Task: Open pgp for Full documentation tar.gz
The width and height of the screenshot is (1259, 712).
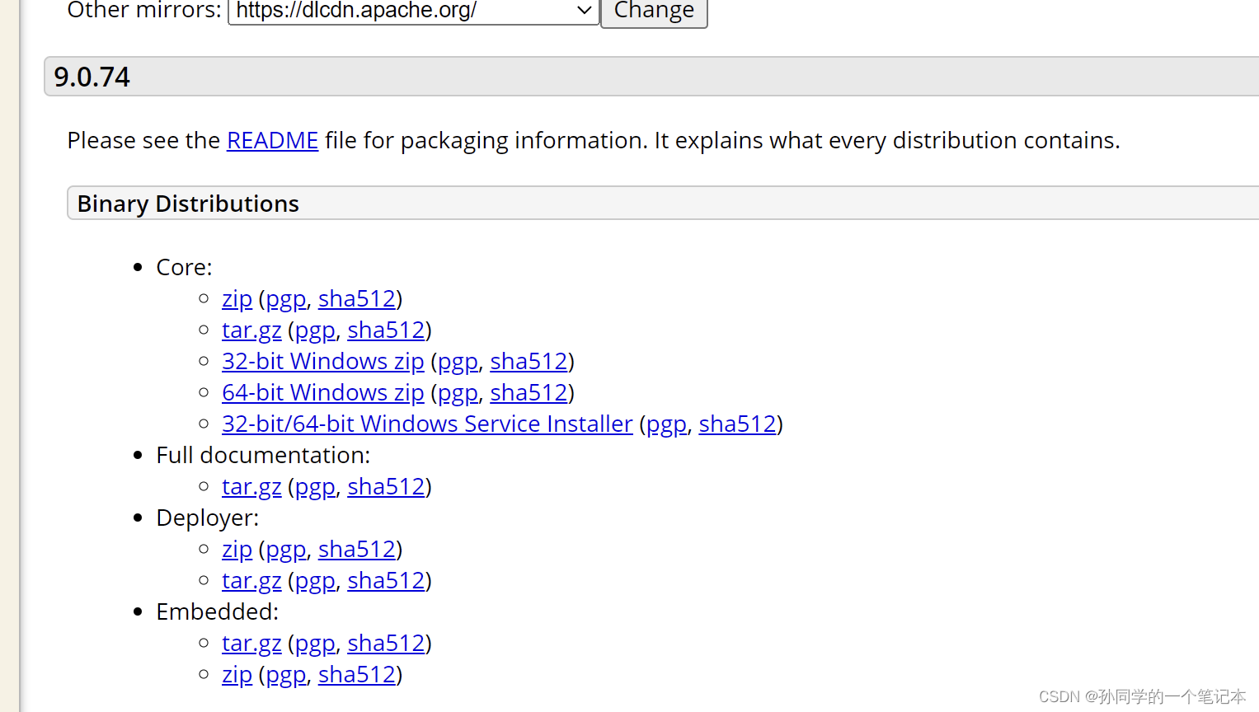Action: (x=315, y=487)
